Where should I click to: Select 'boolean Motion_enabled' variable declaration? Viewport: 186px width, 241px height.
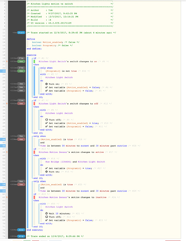click(x=47, y=42)
